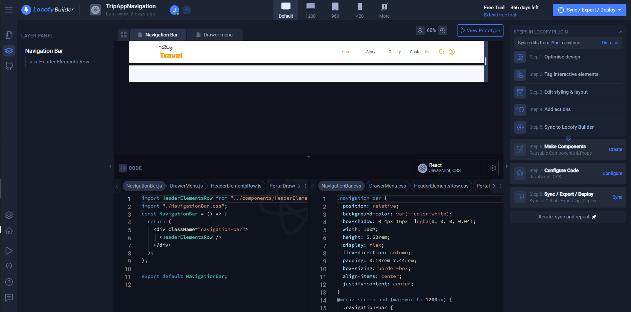Click the lightbulb suggestions icon in the sidebar
The height and width of the screenshot is (312, 631).
click(9, 266)
